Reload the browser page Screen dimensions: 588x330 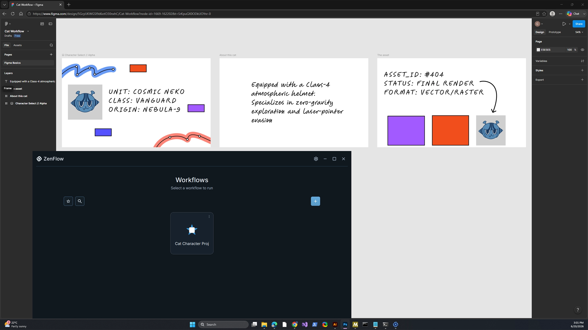point(13,14)
